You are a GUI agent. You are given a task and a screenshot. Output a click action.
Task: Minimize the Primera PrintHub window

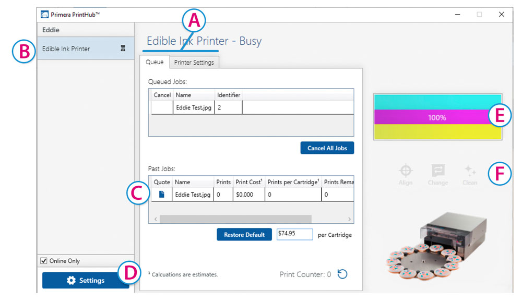click(458, 14)
